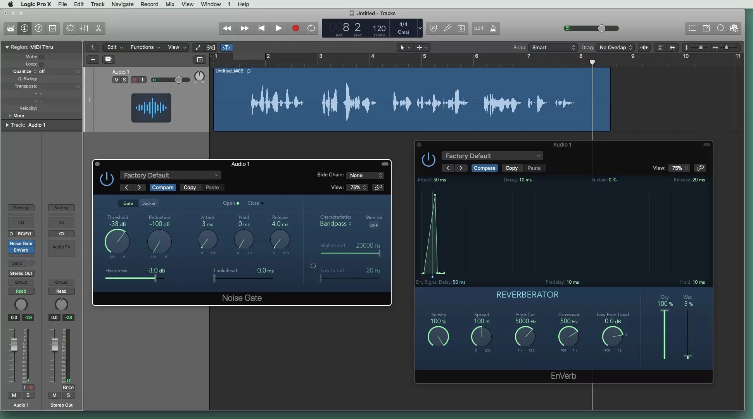Screen dimensions: 753x419
Task: Toggle the Noise Gate power button
Action: [x=107, y=179]
